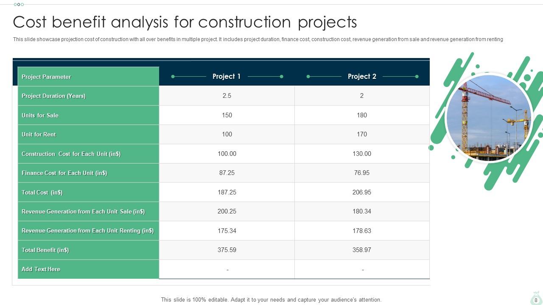The width and height of the screenshot is (543, 305).
Task: Expand the Project 1 column header
Action: point(227,76)
